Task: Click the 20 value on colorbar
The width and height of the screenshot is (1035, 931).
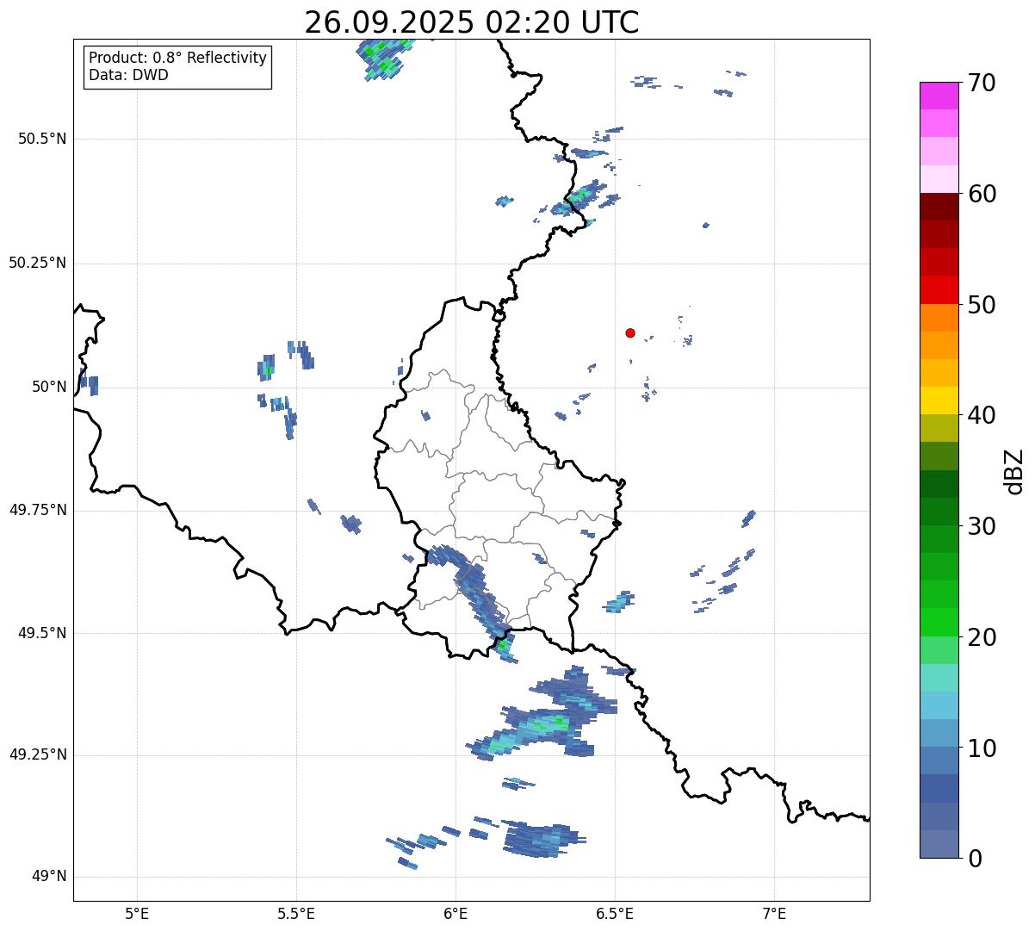Action: coord(982,637)
